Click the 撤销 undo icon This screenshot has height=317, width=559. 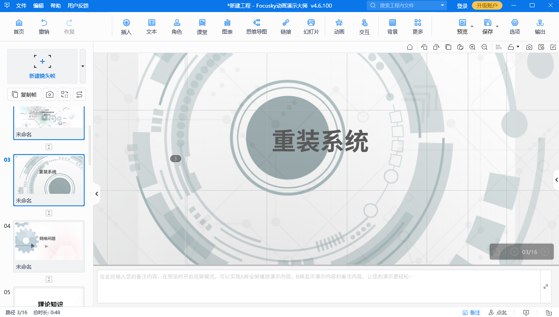(x=44, y=26)
